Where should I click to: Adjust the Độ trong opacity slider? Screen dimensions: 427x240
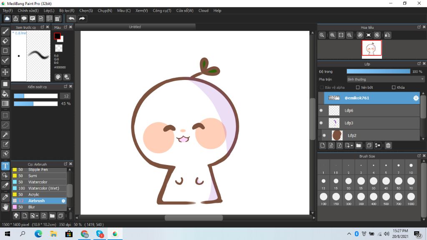pos(378,72)
